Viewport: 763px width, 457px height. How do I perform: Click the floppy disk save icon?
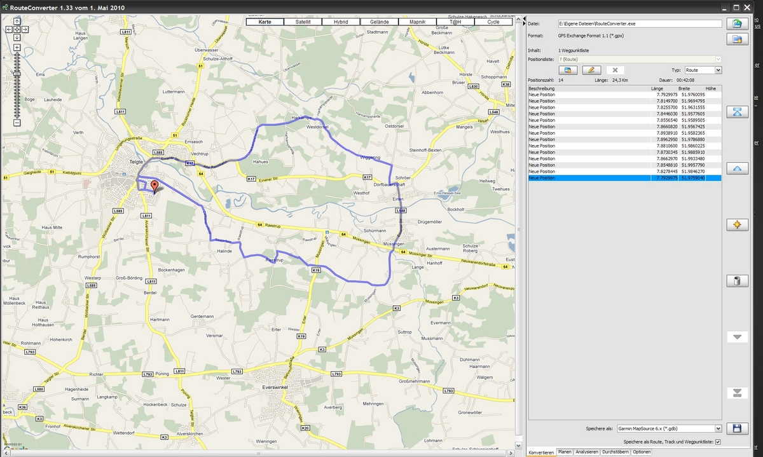point(737,429)
